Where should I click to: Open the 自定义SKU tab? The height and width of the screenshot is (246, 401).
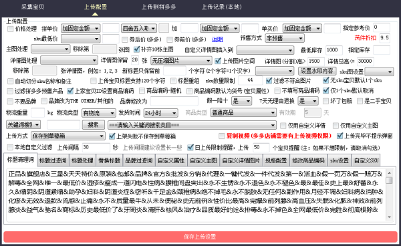tap(366, 160)
